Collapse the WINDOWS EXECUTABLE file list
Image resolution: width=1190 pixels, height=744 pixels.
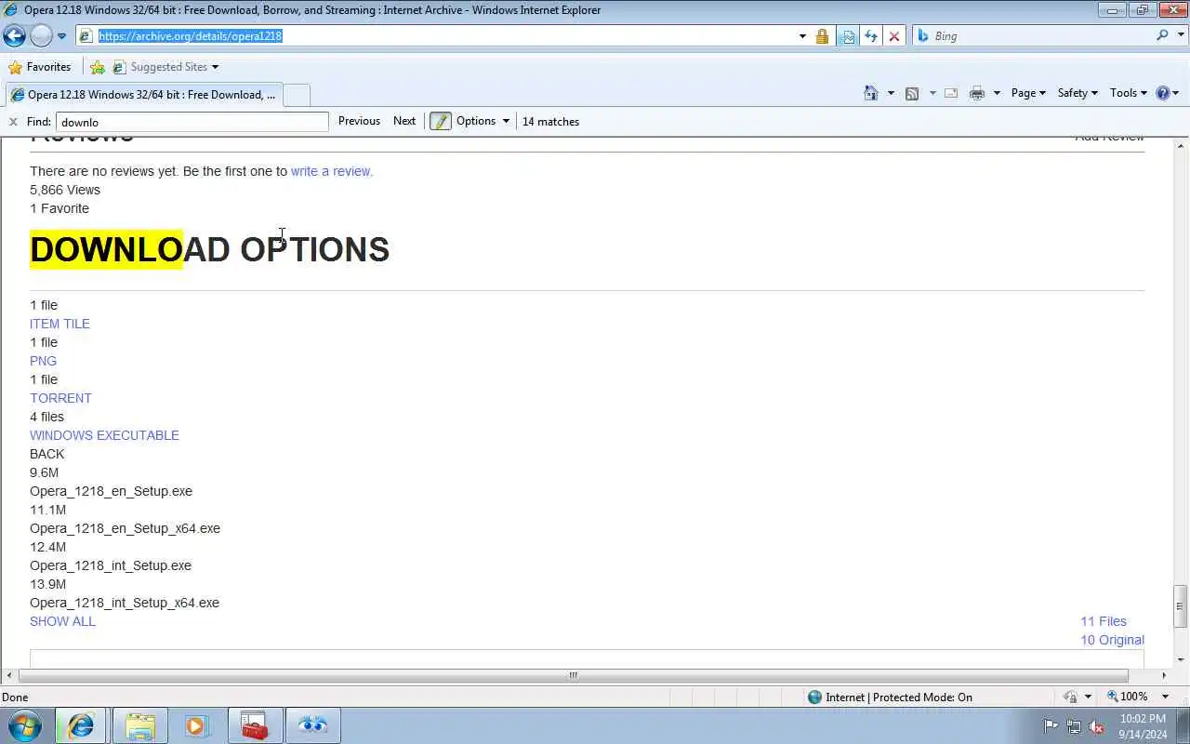104,435
